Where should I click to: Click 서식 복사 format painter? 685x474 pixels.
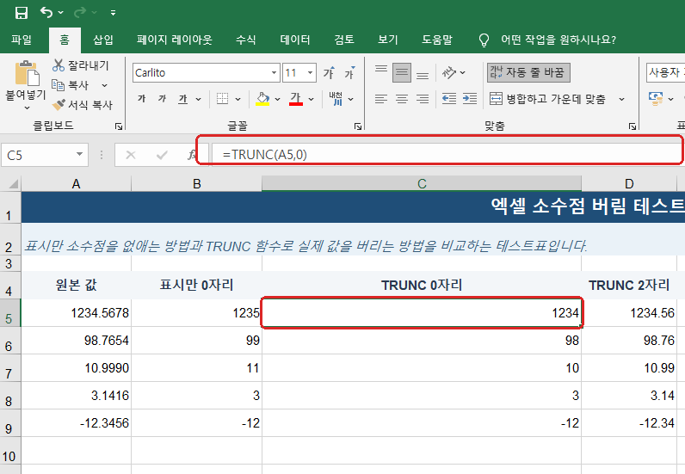[x=82, y=105]
